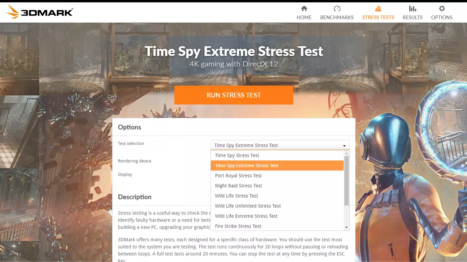Click the Time Spy Extreme Stress Test title
Screen dimensions: 467x262
tap(234, 51)
